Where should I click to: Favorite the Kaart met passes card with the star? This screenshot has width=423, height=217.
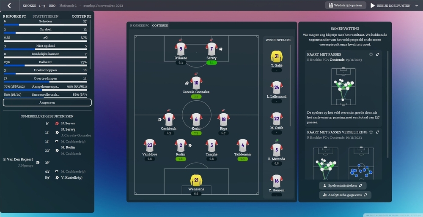[371, 54]
